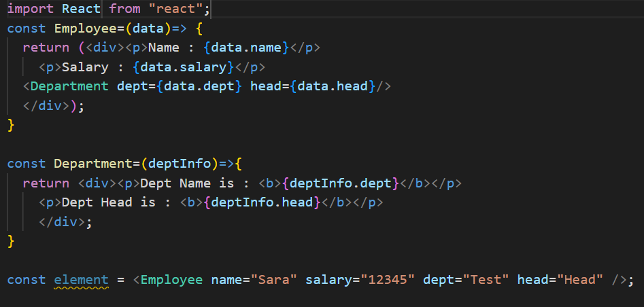Click the head={data.head} attribute
Viewport: 644px width, 307px height.
(313, 86)
